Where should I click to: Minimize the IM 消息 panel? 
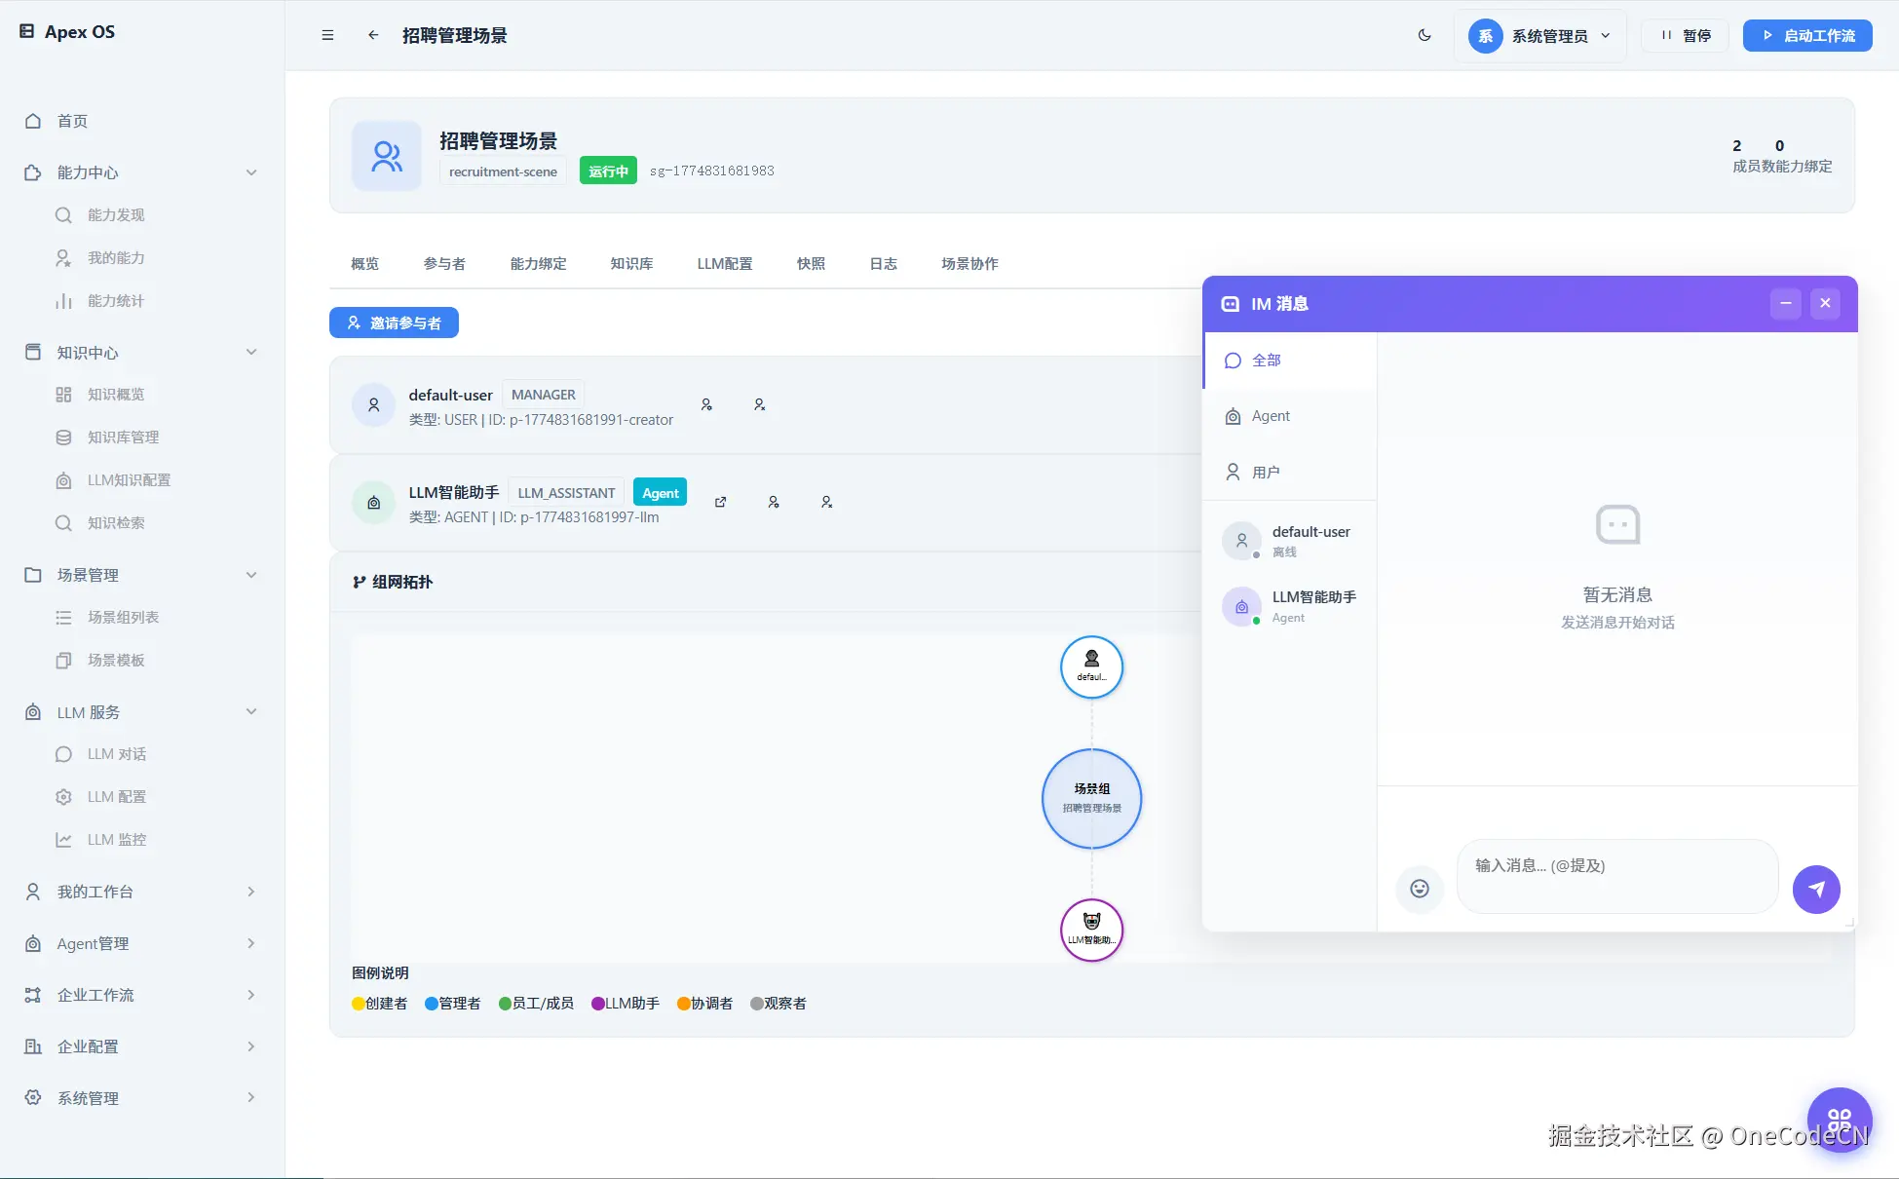coord(1785,303)
